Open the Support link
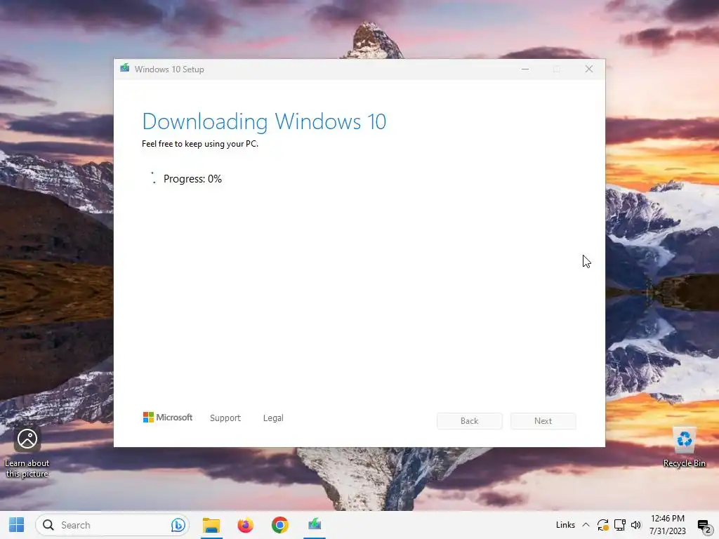Image resolution: width=719 pixels, height=539 pixels. pos(225,418)
